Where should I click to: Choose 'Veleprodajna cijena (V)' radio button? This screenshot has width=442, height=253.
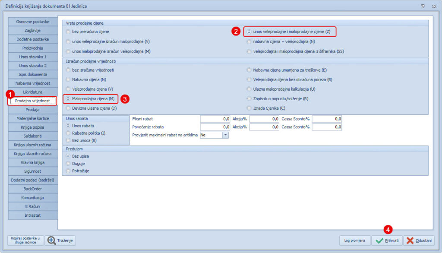point(68,89)
